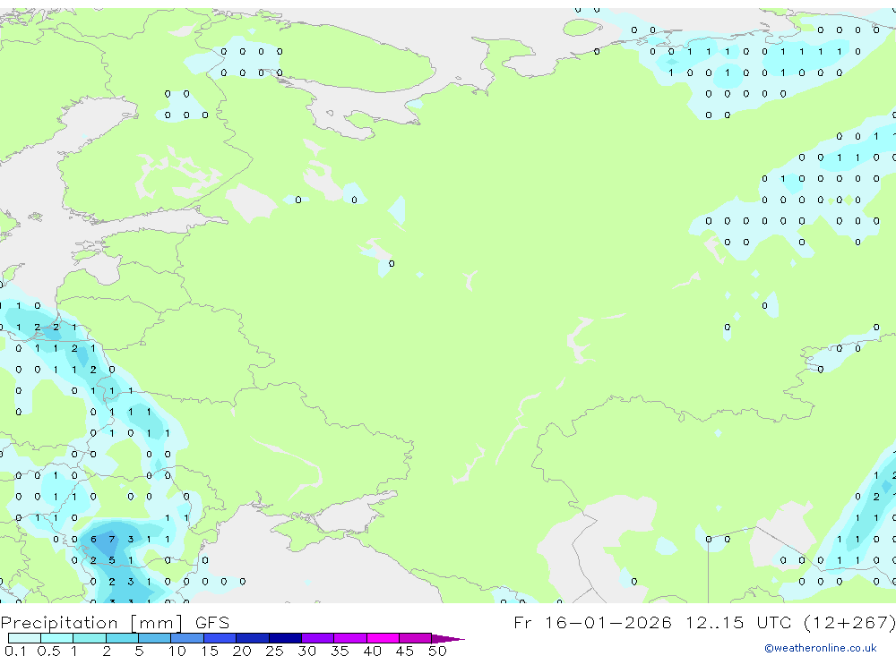The width and height of the screenshot is (896, 656).
Task: Click the '0.1' legend label
Action: click(15, 651)
